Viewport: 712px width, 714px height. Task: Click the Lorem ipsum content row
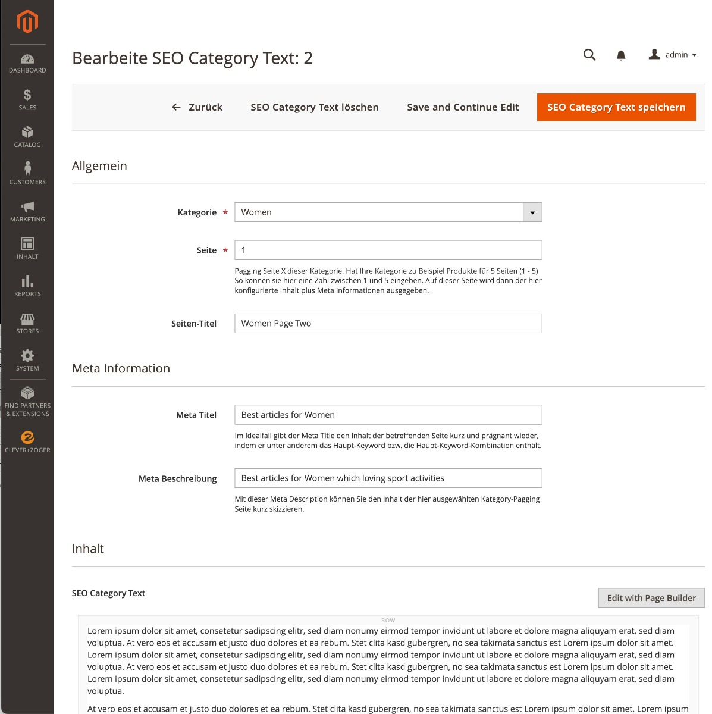click(388, 663)
